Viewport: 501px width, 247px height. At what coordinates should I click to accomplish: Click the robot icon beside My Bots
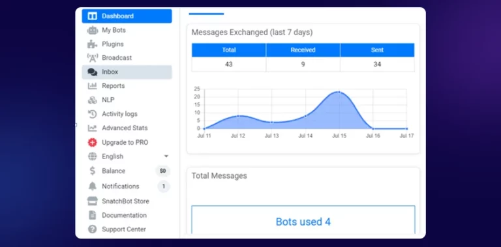93,31
